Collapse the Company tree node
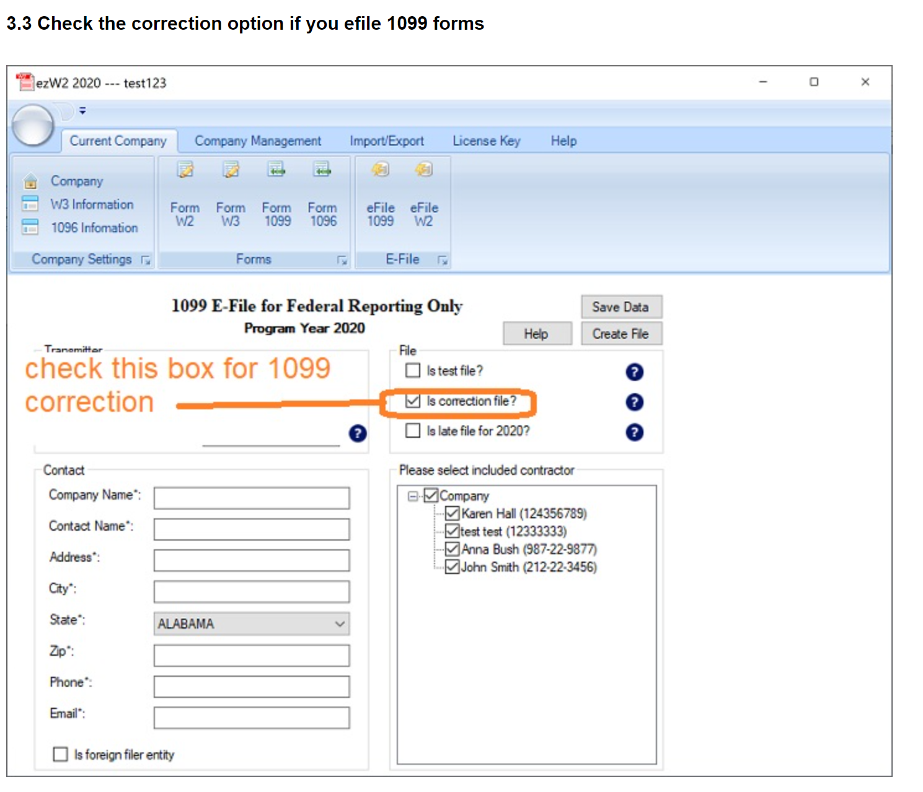The width and height of the screenshot is (923, 792). tap(413, 496)
